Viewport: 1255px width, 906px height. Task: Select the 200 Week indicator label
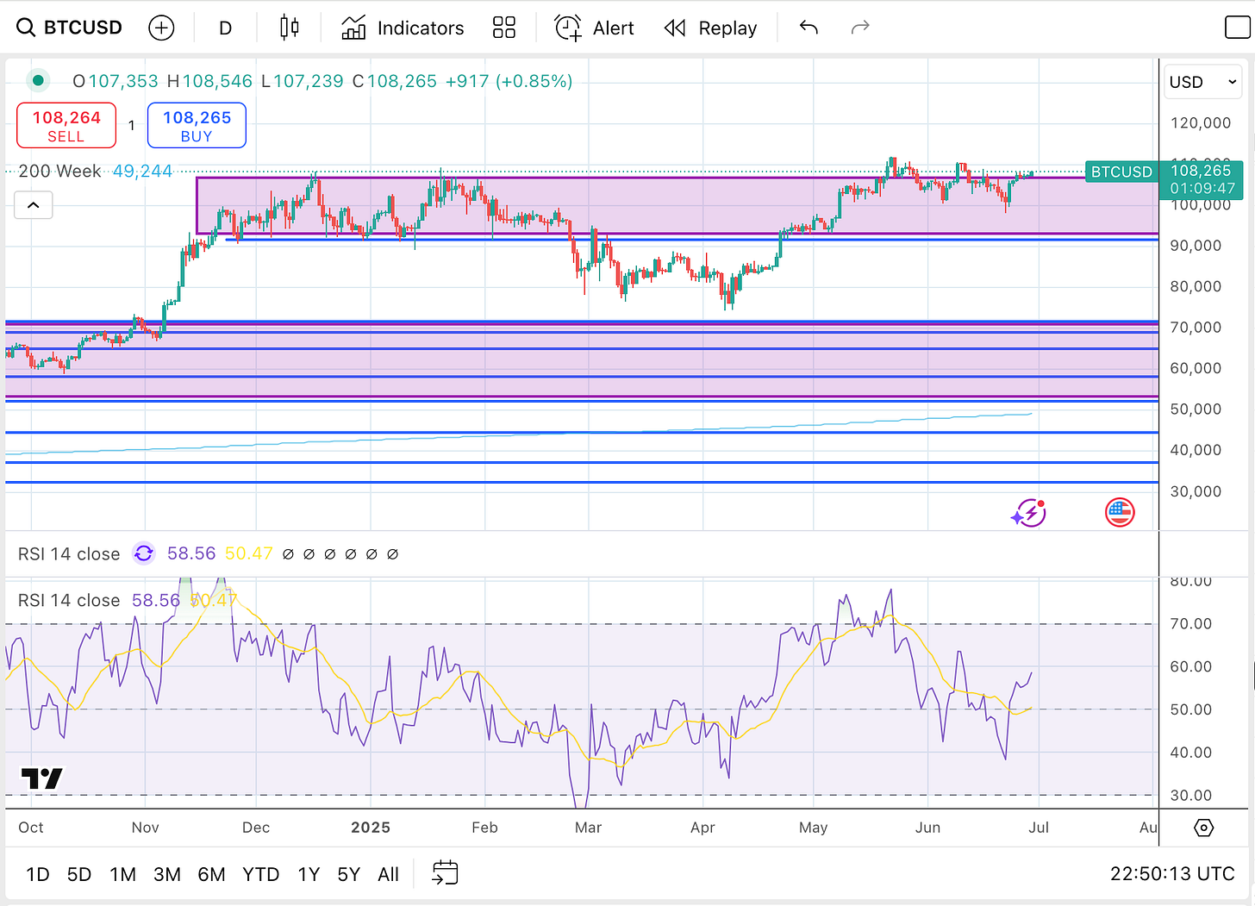[59, 171]
